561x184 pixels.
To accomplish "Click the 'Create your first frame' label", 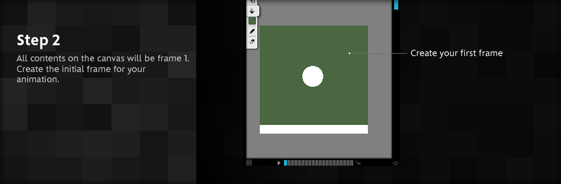I will pyautogui.click(x=456, y=54).
